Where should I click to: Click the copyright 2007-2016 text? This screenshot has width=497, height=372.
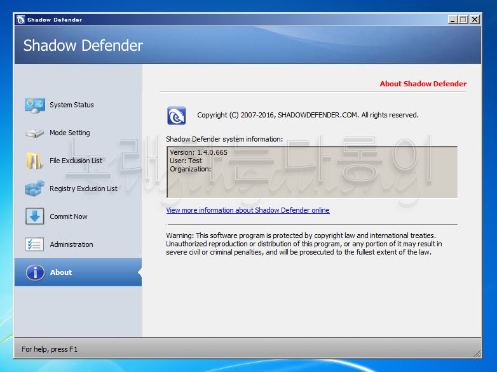coord(308,115)
